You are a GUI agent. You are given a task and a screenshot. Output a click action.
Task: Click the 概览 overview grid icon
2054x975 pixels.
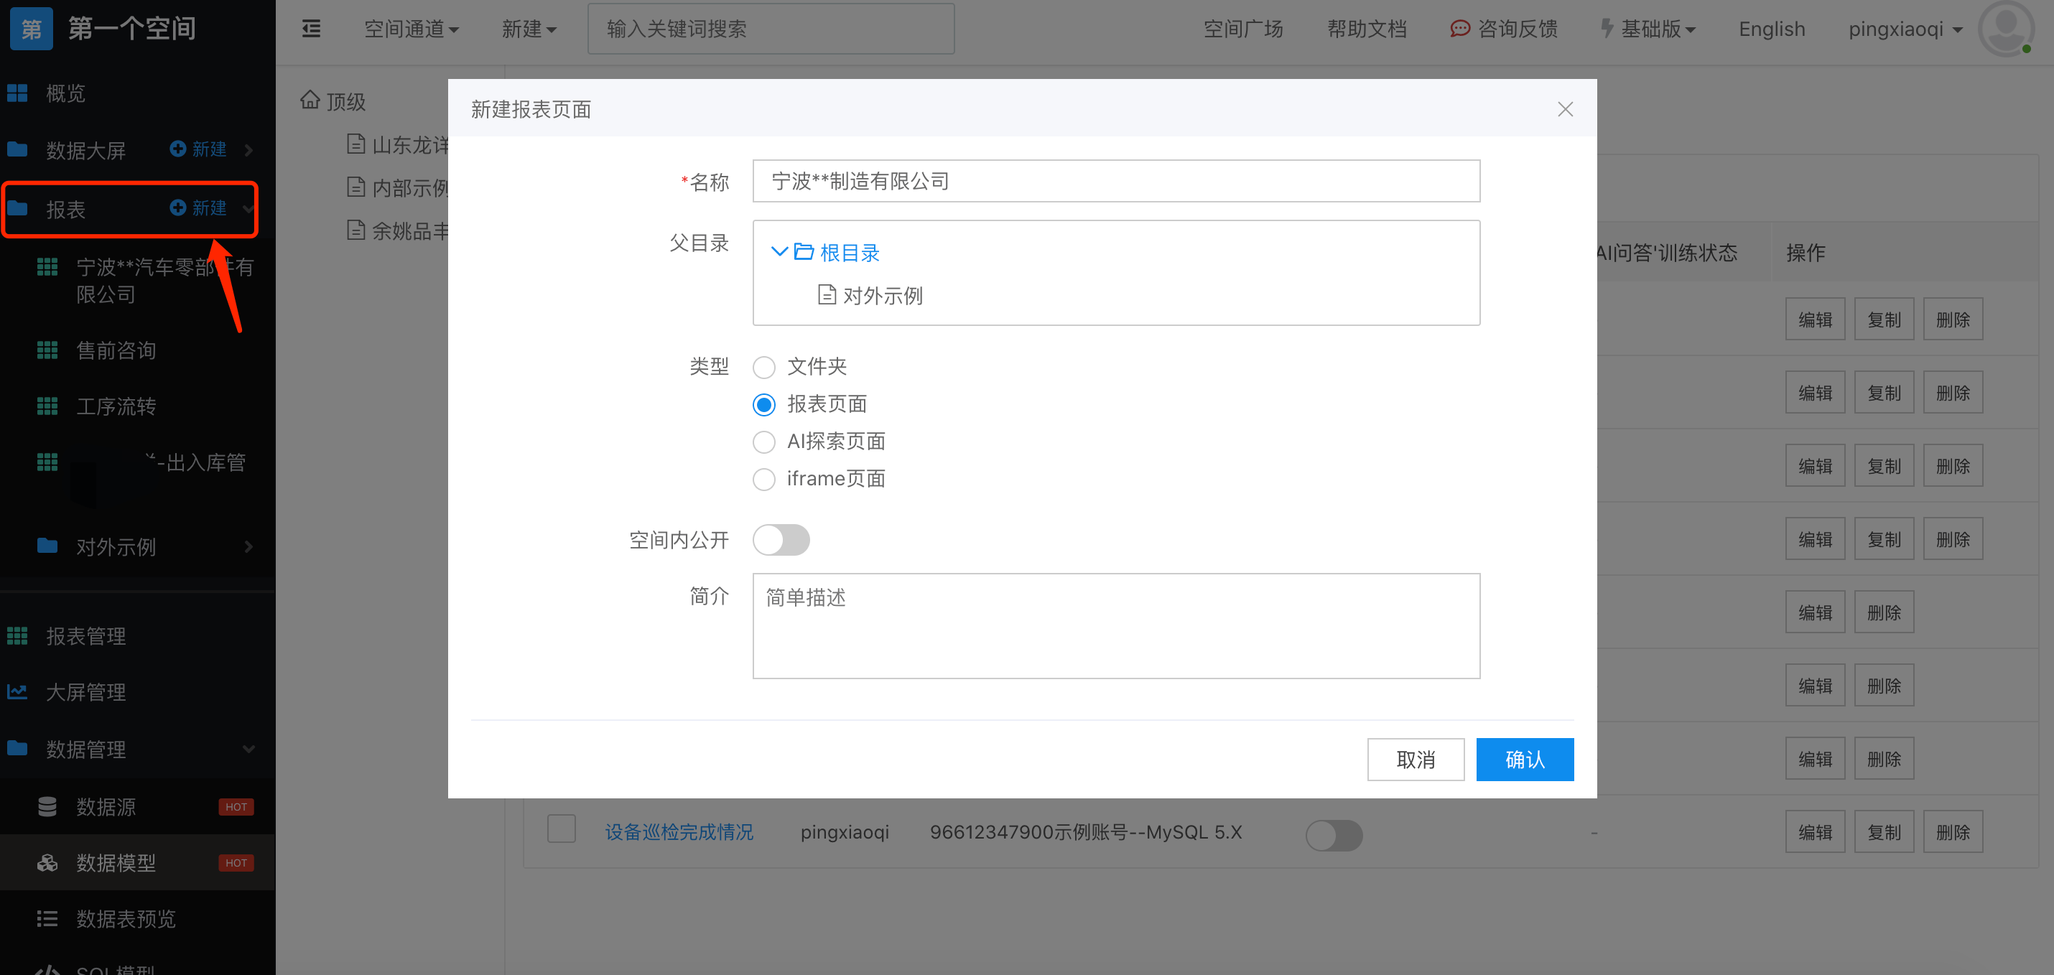tap(17, 93)
